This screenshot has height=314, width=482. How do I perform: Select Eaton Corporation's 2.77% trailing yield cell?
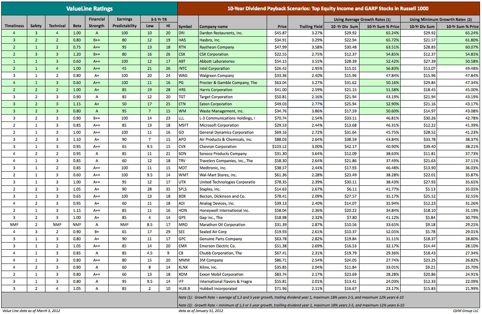click(x=306, y=104)
